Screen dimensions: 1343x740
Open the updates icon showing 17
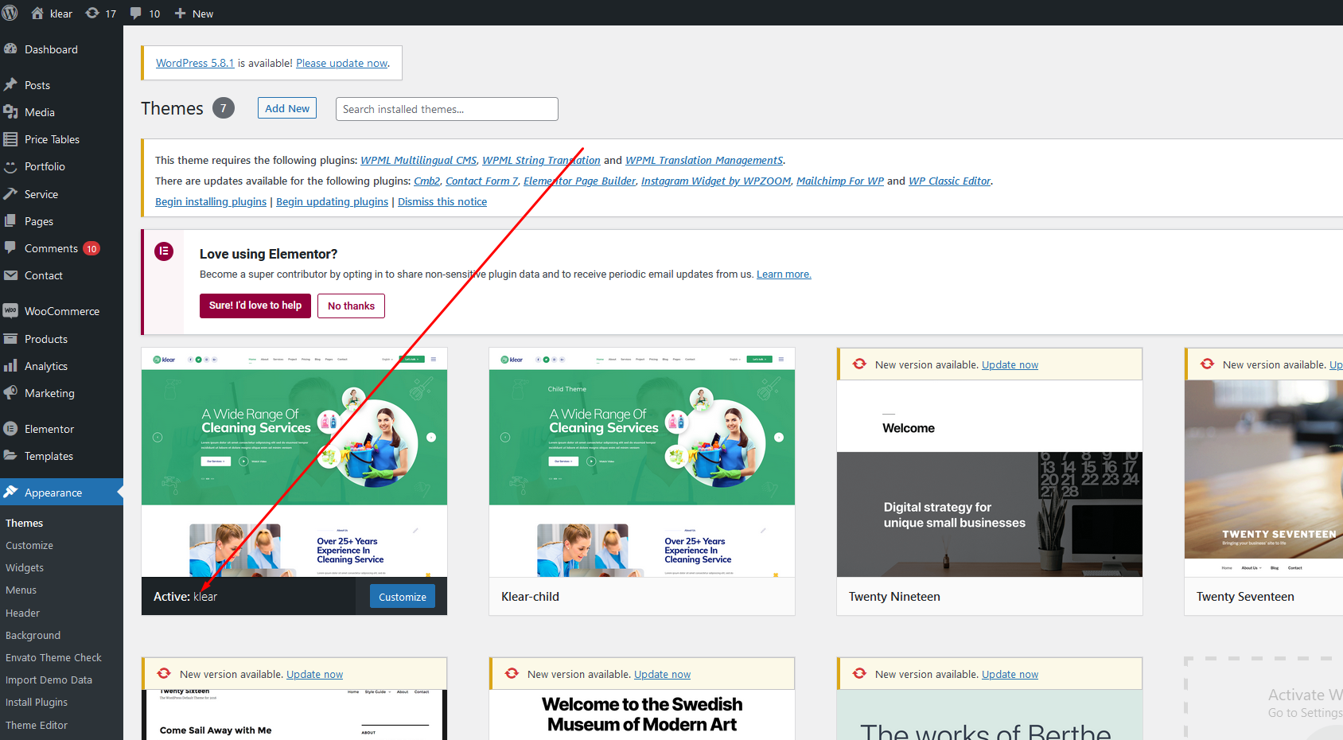pos(92,14)
